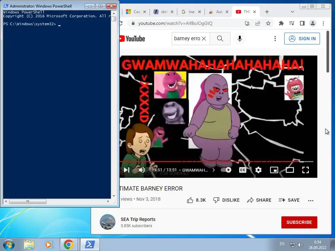
Task: Close the Aut tab
Action: pyautogui.click(x=227, y=12)
